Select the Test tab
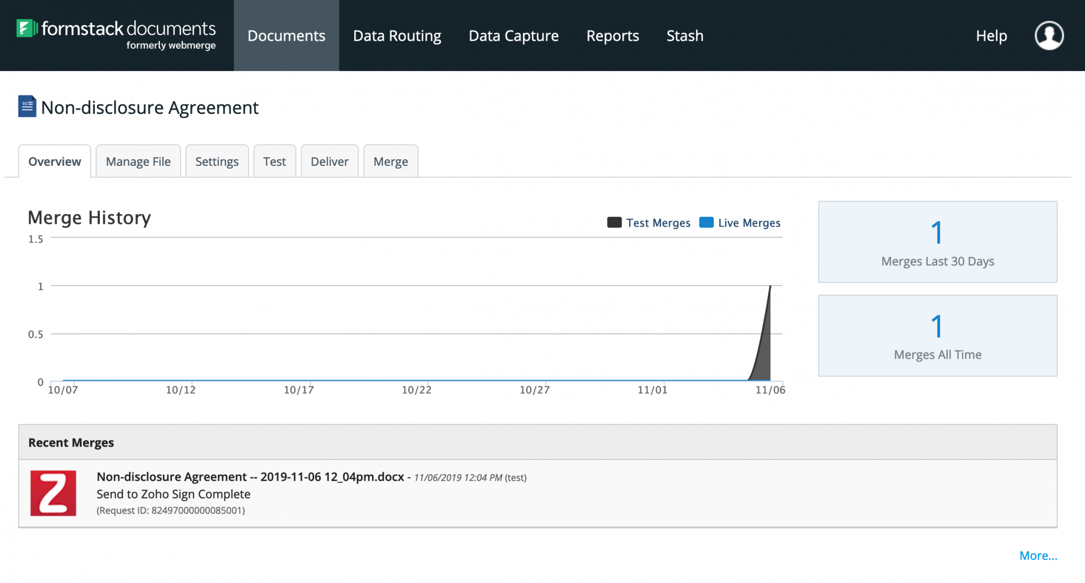Screen dimensions: 1085x583 275,161
